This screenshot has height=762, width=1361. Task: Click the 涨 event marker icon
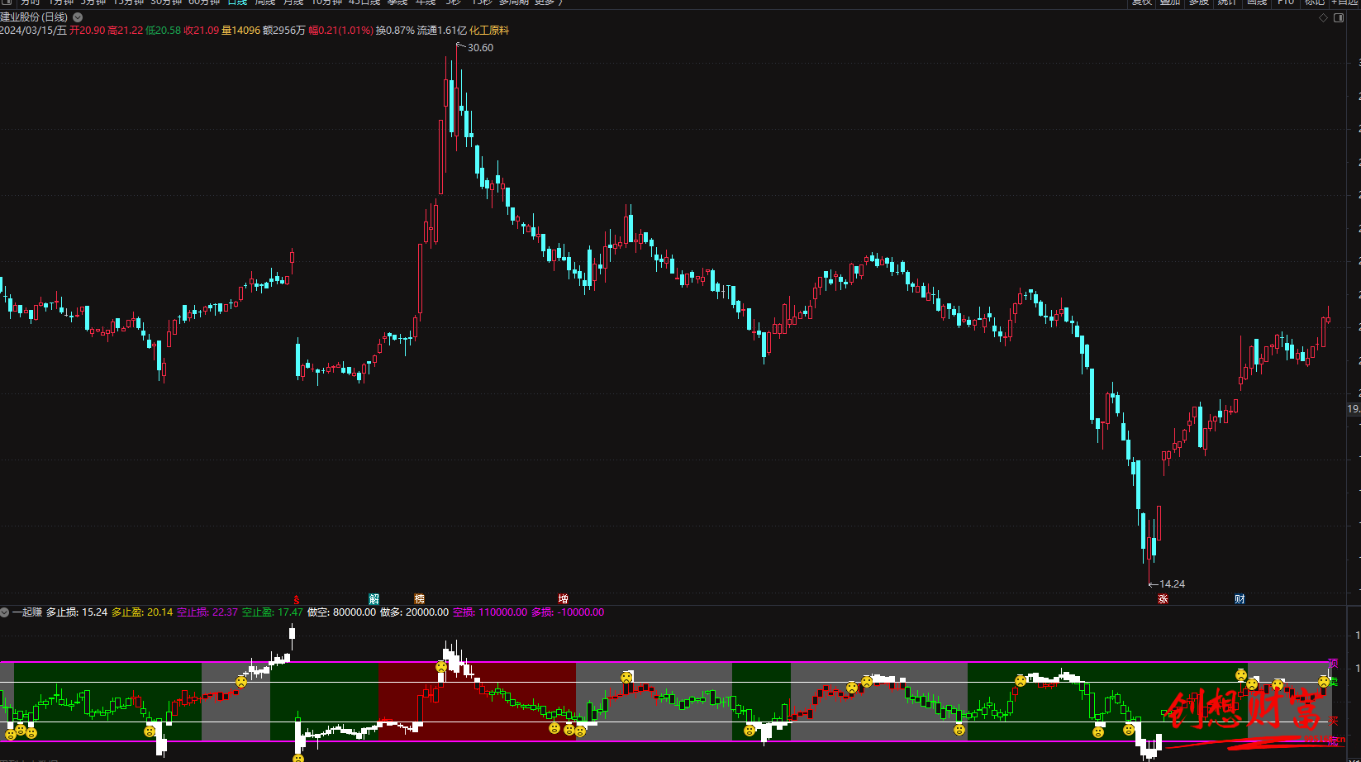point(1163,598)
